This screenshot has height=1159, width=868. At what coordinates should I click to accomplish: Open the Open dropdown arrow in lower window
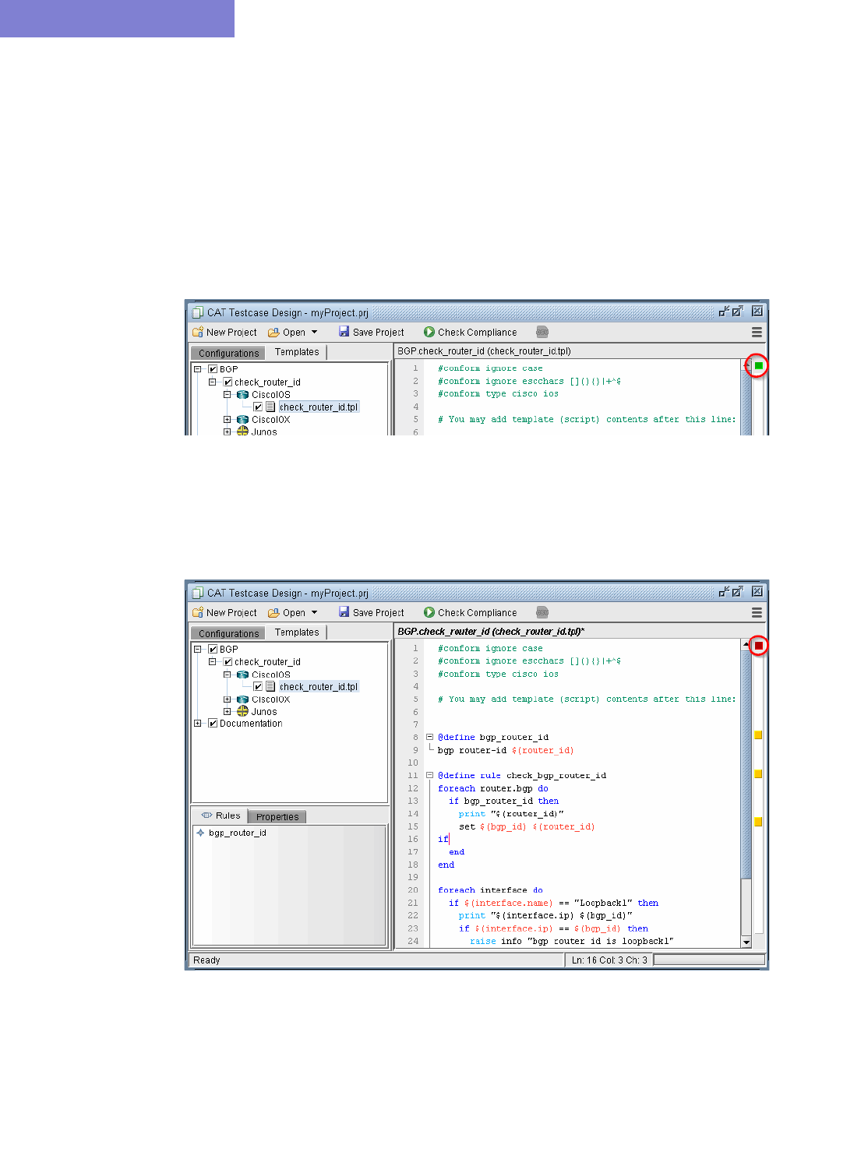pyautogui.click(x=314, y=613)
